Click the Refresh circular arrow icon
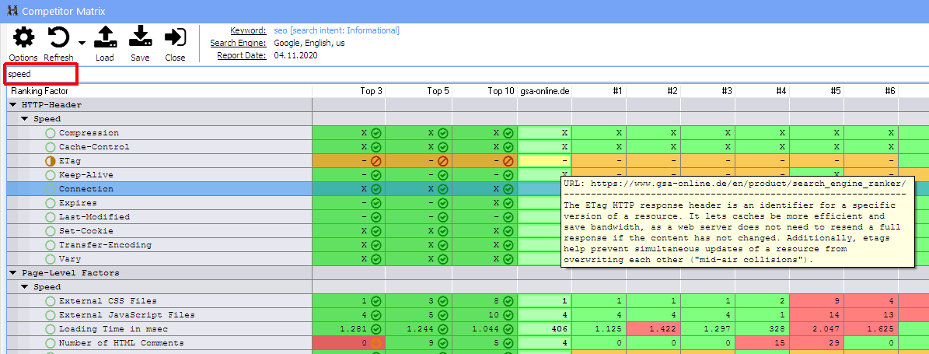This screenshot has height=354, width=929. pos(58,37)
